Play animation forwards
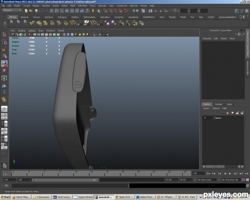This screenshot has width=250, height=200. (x=230, y=173)
